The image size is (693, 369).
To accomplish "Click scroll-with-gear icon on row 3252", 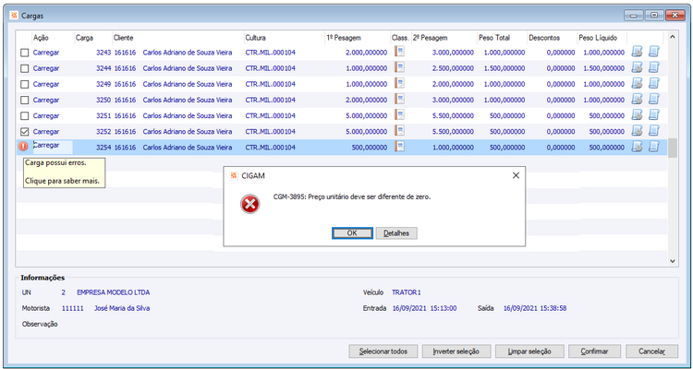I will coord(637,132).
